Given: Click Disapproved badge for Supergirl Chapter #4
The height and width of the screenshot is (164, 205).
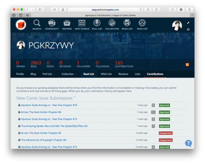Looking at the screenshot, I should click(x=166, y=140).
